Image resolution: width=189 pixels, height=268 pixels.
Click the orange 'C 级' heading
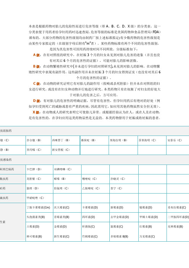(x=37, y=84)
